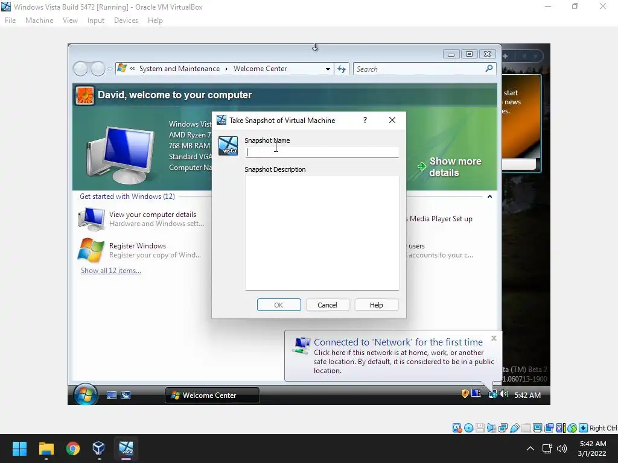Click the Search box in Welcome Center

[x=420, y=69]
